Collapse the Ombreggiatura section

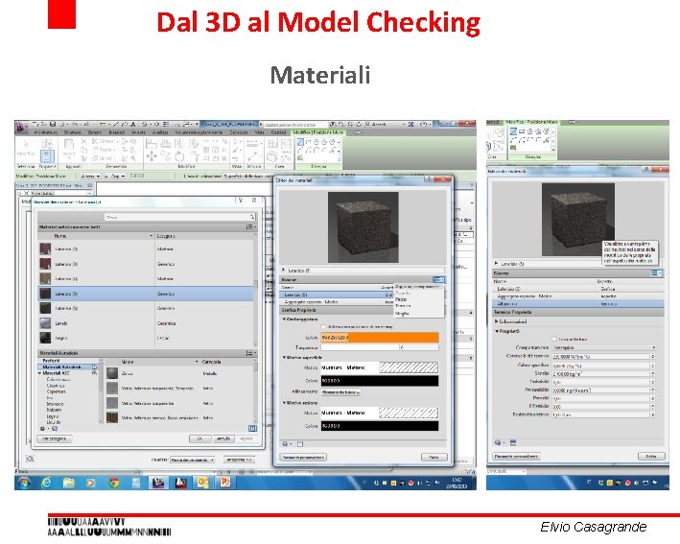click(x=284, y=319)
